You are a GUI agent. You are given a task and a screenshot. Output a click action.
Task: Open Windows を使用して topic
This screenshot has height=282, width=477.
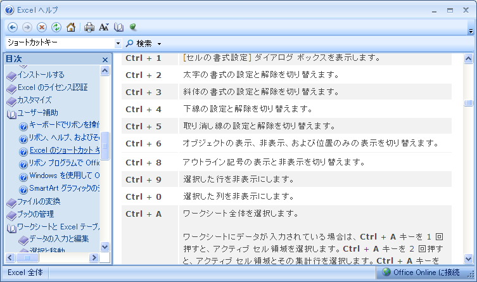click(64, 176)
